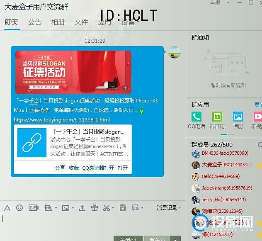This screenshot has width=262, height=241.
Task: Open the send button options arrow
Action: pos(175,239)
